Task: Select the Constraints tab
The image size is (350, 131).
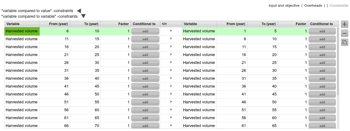Action: pos(339,6)
